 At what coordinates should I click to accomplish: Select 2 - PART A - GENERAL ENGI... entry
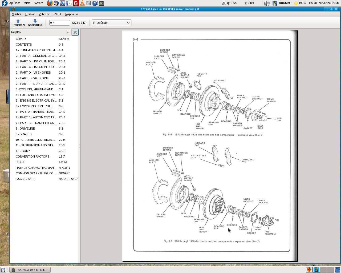click(x=44, y=56)
